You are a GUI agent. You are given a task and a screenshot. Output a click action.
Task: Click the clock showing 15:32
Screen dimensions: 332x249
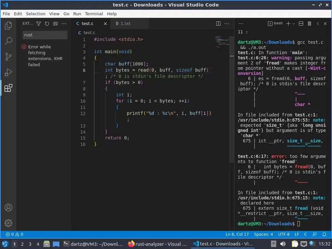pos(324,244)
